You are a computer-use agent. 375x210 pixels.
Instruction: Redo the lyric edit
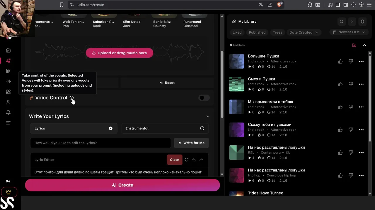coord(201,160)
